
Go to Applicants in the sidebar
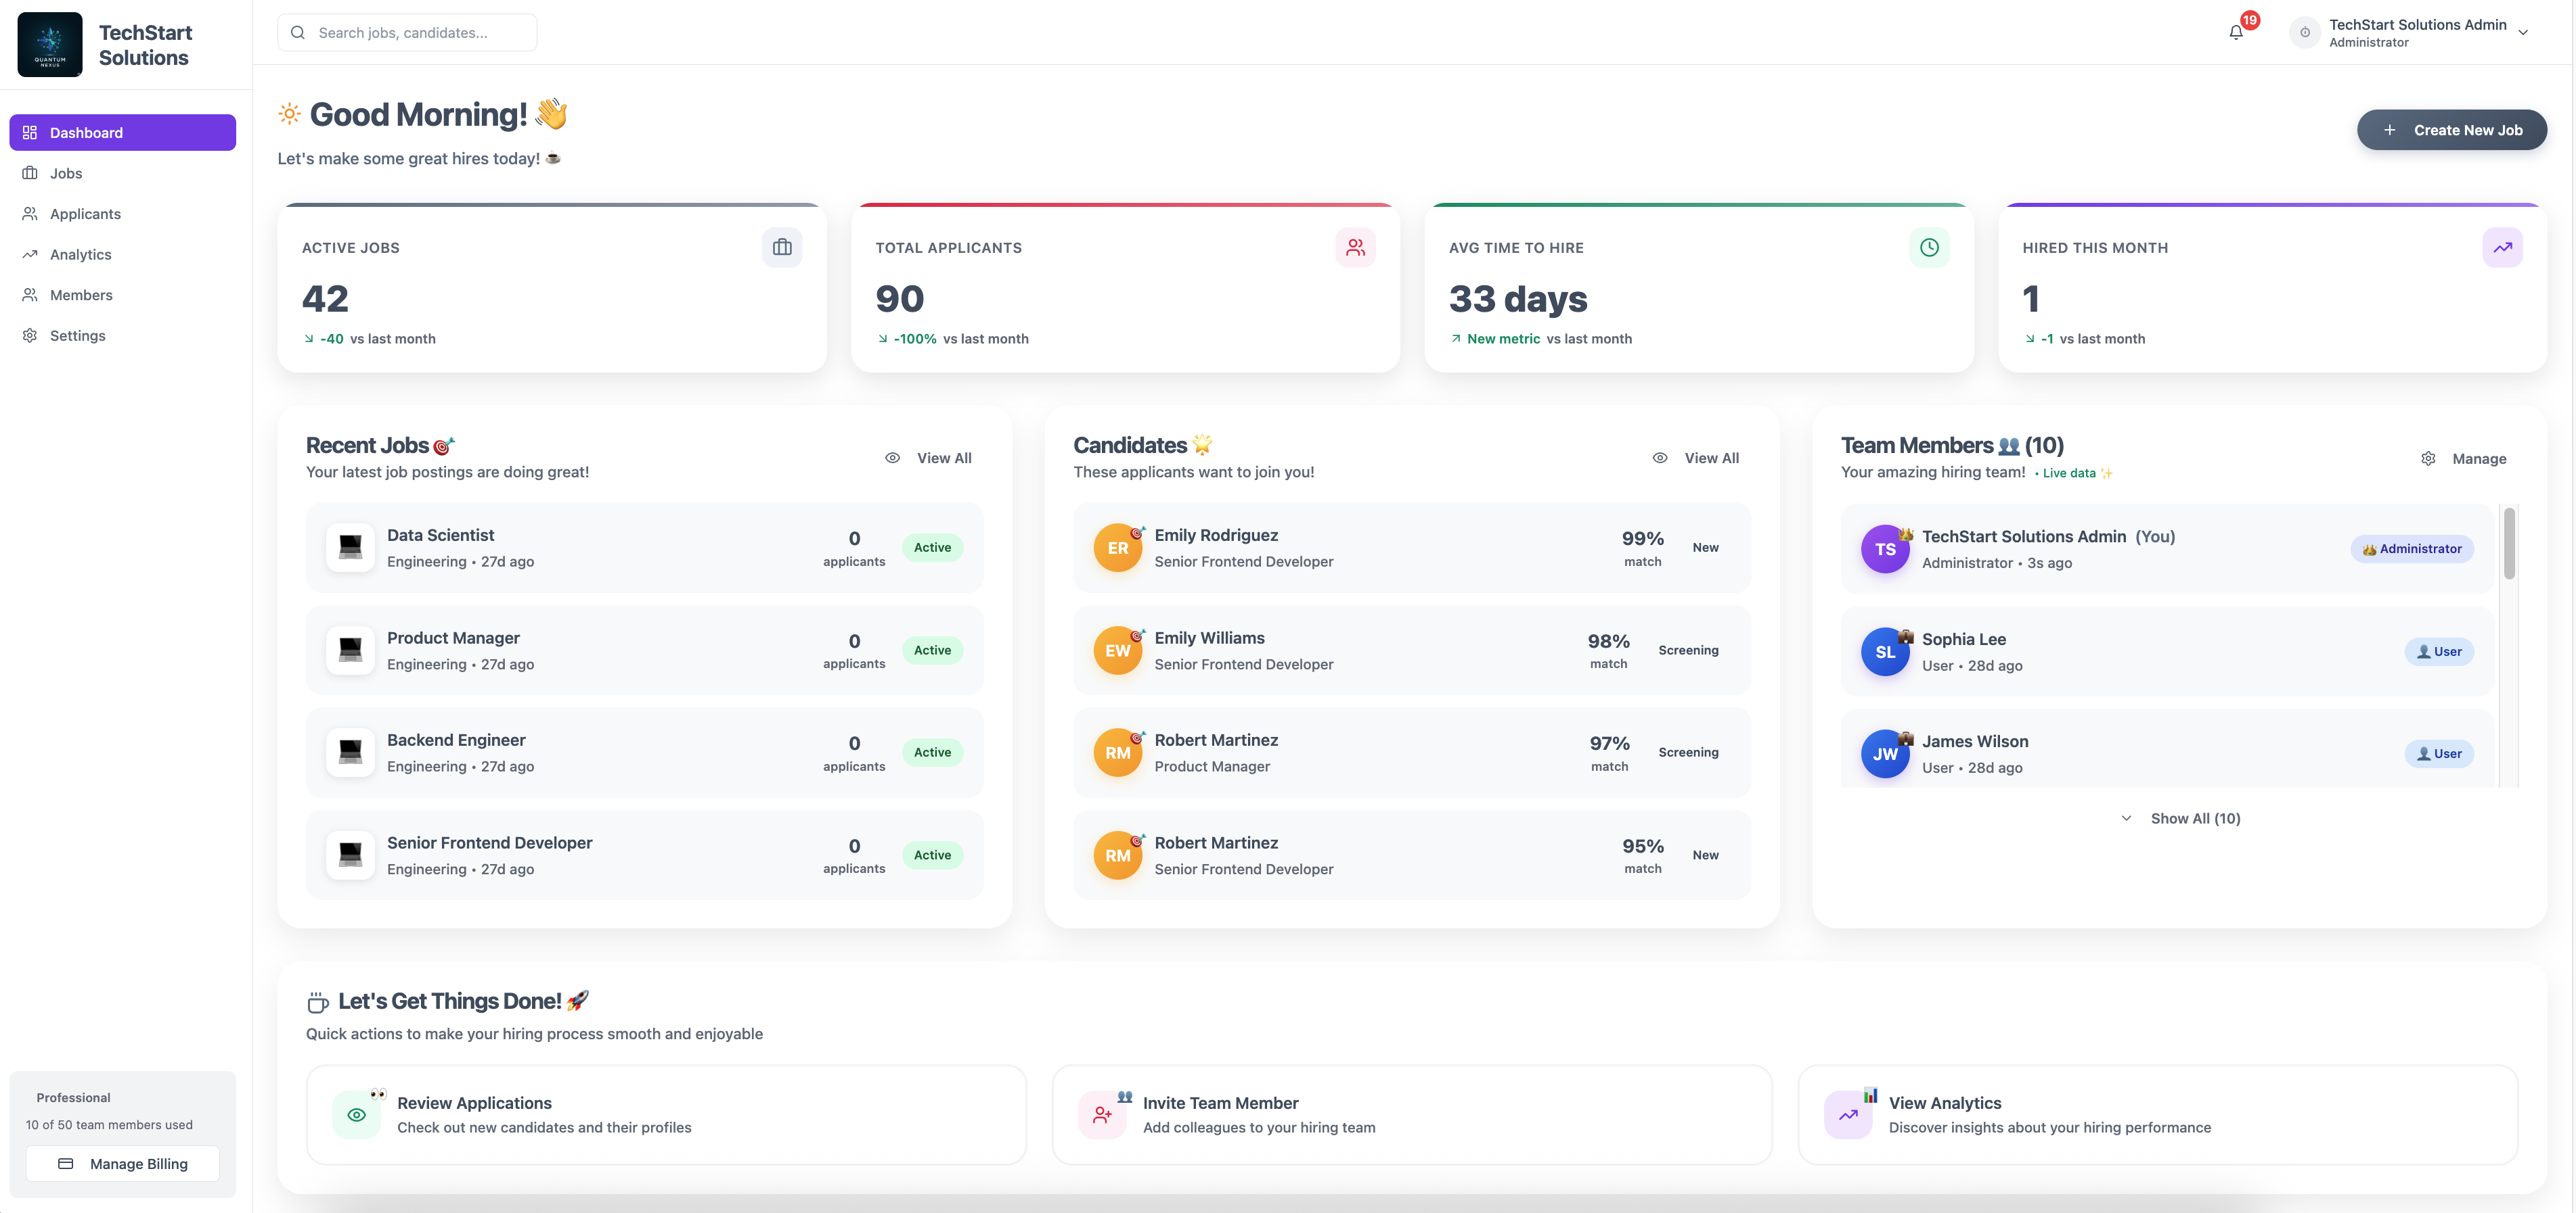(85, 214)
